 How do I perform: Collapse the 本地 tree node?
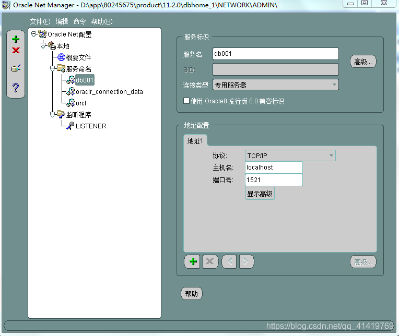[43, 45]
